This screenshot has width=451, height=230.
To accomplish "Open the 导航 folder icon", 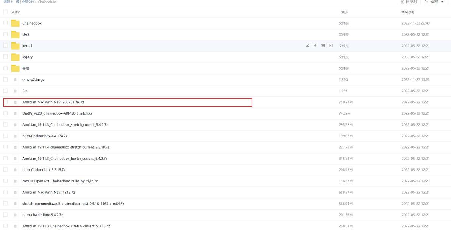I will 15,68.
